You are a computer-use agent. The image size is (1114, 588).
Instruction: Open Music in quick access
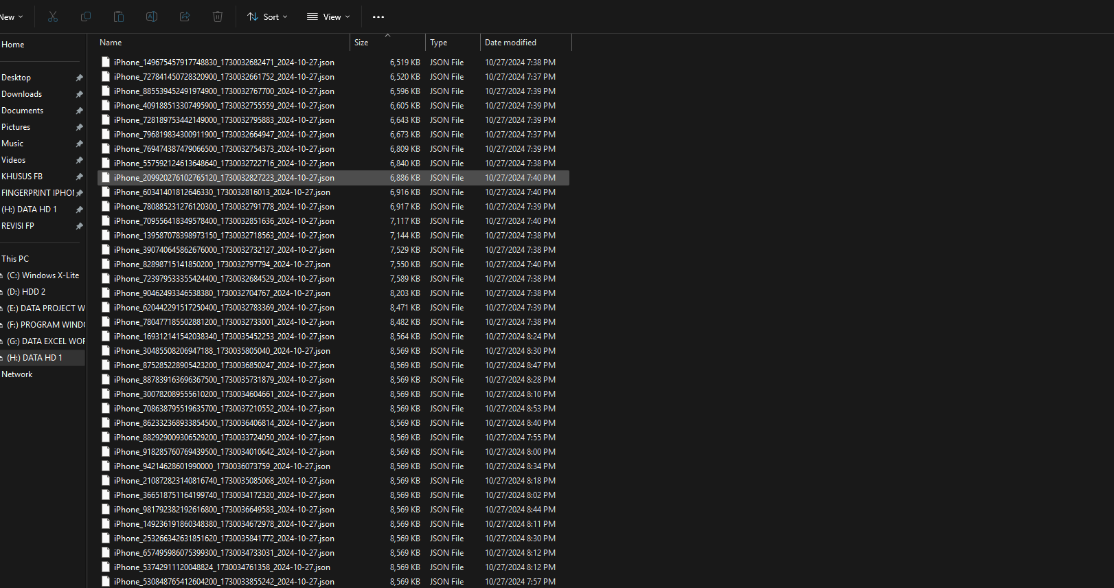point(13,144)
